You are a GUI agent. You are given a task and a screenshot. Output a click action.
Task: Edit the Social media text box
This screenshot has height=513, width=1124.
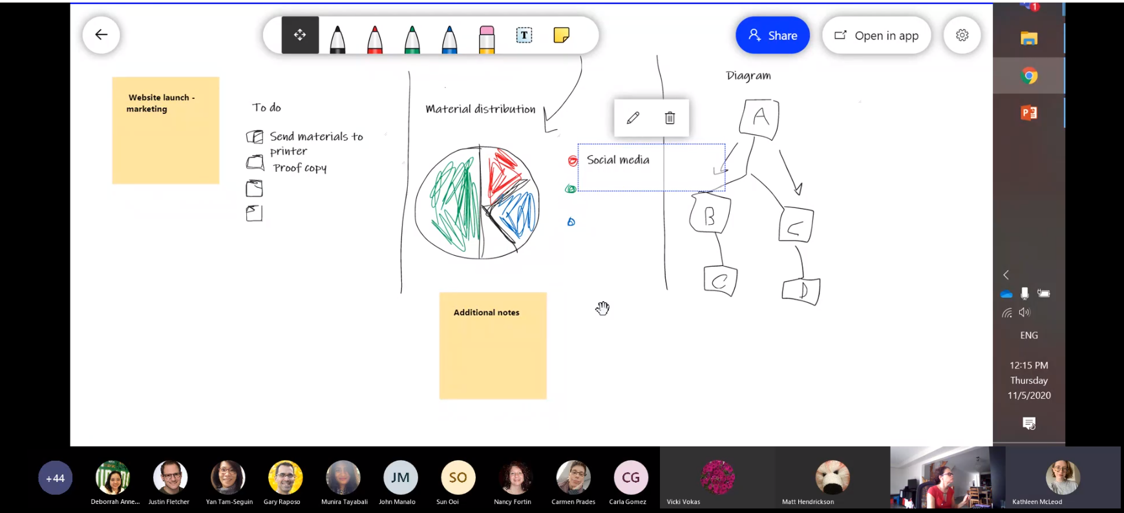pyautogui.click(x=633, y=118)
